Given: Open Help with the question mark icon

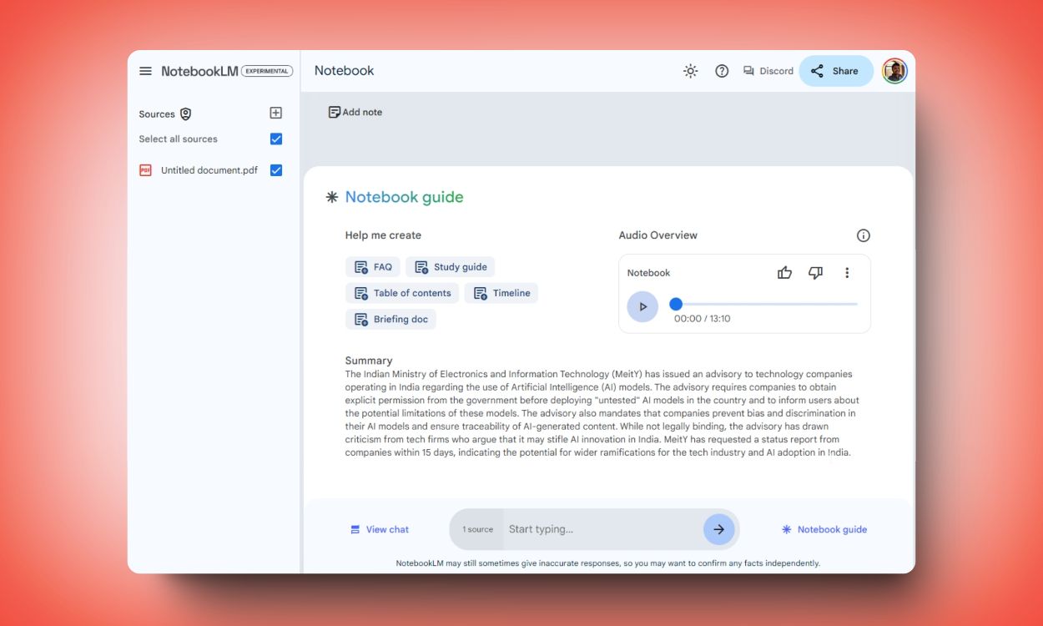Looking at the screenshot, I should coord(721,71).
